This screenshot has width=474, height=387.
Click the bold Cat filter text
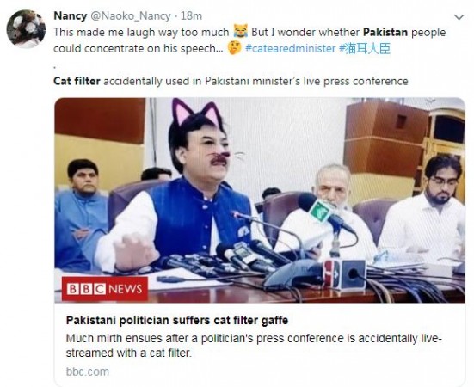[x=77, y=81]
